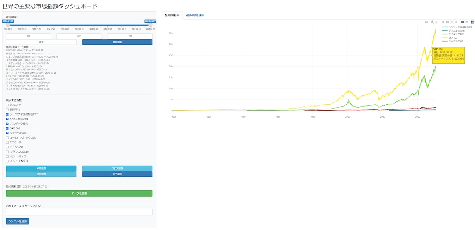Activate the Pan crosshair tool in chart toolbar
This screenshot has width=475, height=230.
(437, 22)
